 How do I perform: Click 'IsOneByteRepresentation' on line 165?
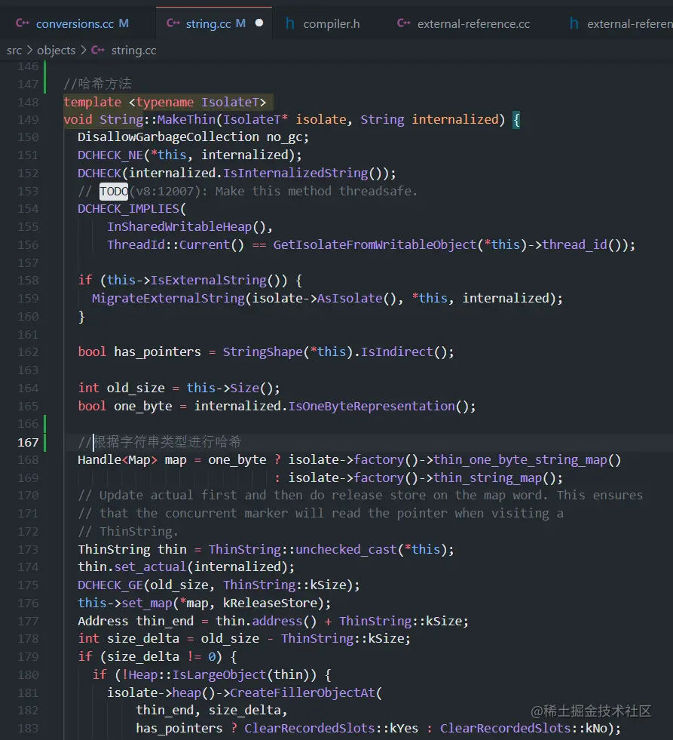372,406
